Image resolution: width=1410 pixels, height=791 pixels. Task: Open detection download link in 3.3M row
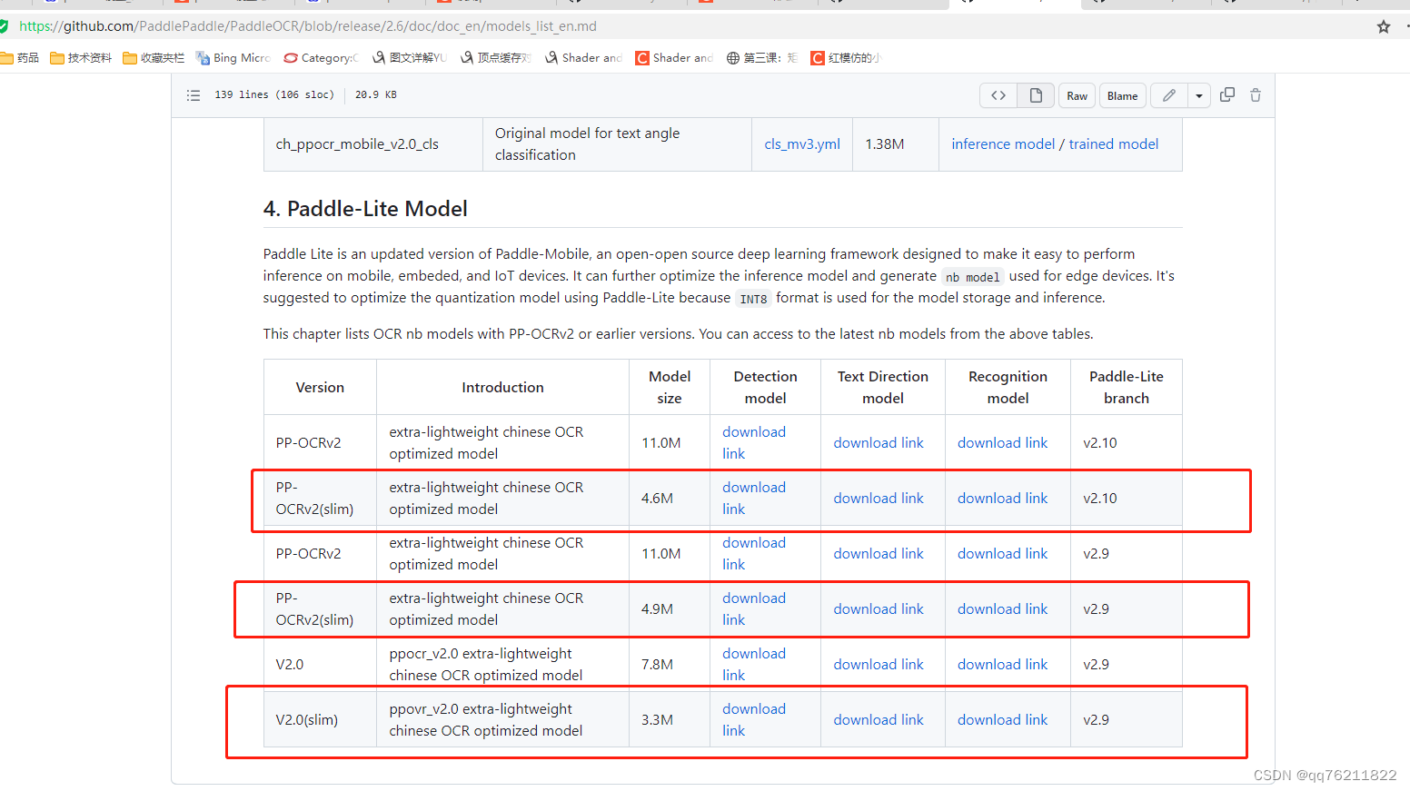tap(754, 720)
